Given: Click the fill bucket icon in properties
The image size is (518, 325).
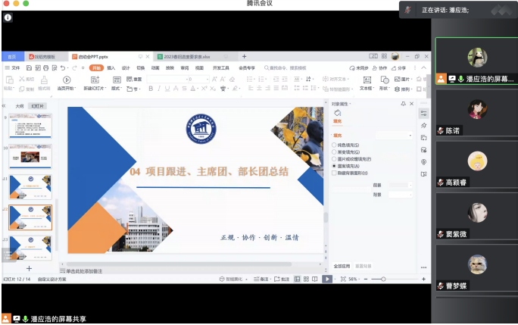Looking at the screenshot, I should [x=338, y=113].
